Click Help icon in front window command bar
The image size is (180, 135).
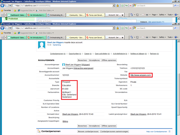tap(175, 37)
